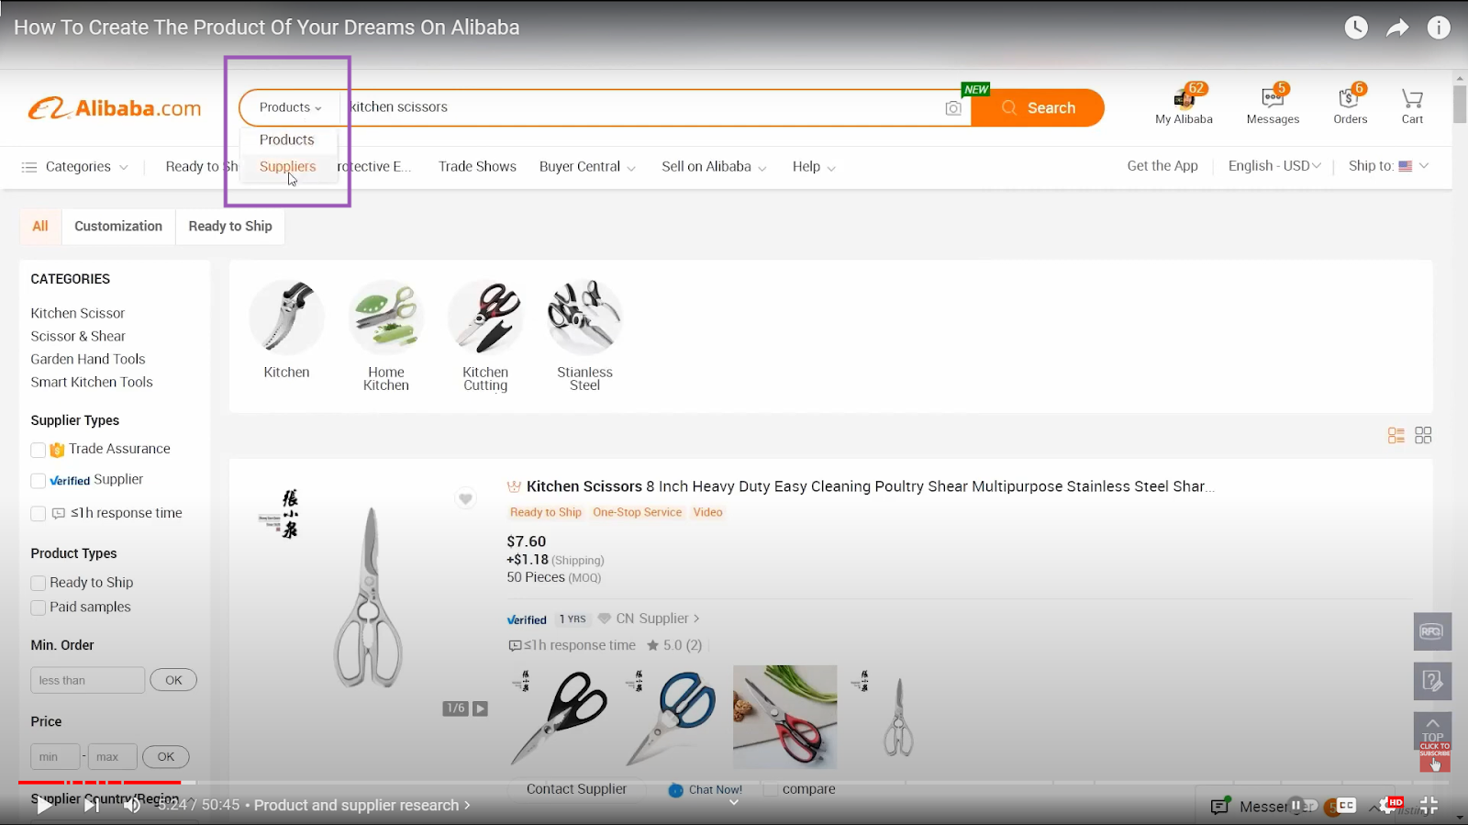1468x825 pixels.
Task: Click the orange Search button
Action: click(1038, 107)
